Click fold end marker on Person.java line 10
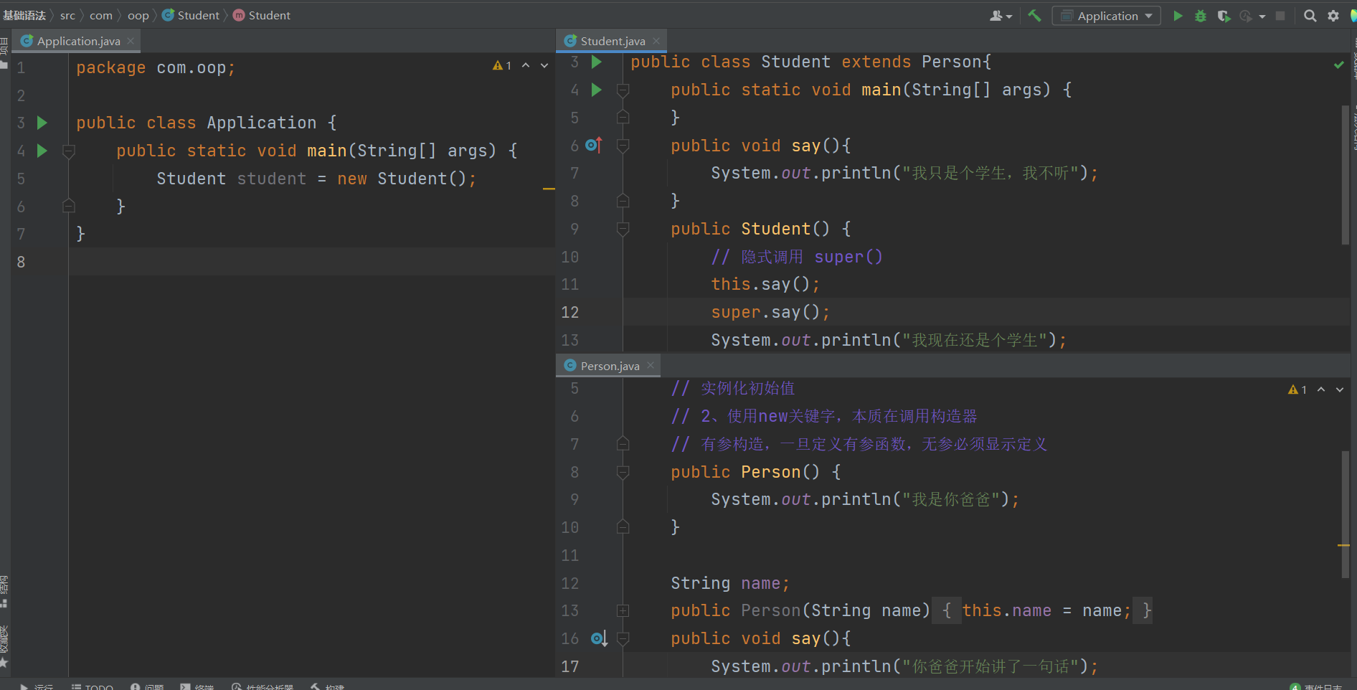 click(623, 527)
